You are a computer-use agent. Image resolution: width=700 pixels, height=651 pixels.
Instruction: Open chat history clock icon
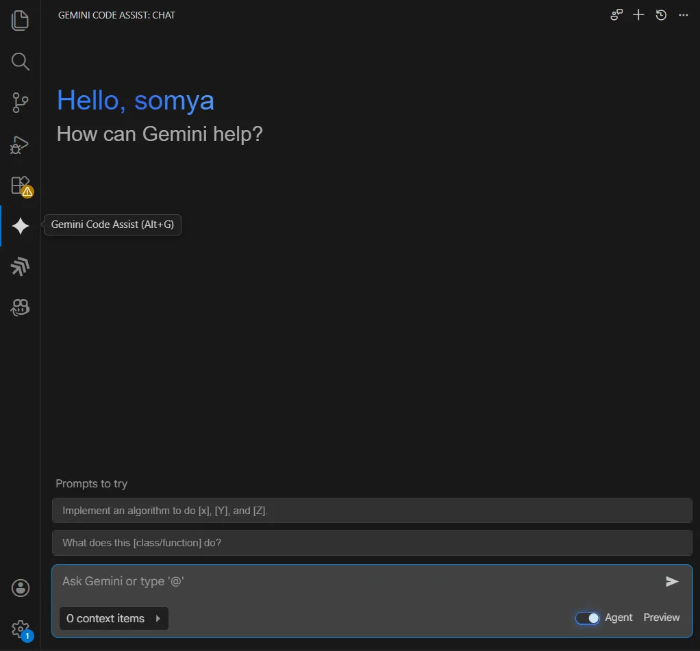pos(661,15)
